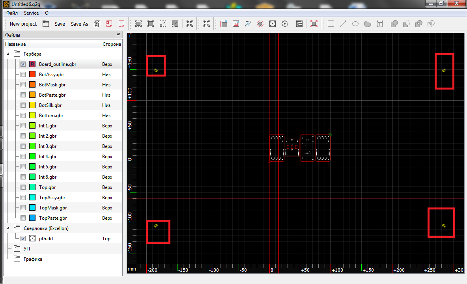Click the union shapes boolean icon
The image size is (467, 284).
[x=394, y=24]
